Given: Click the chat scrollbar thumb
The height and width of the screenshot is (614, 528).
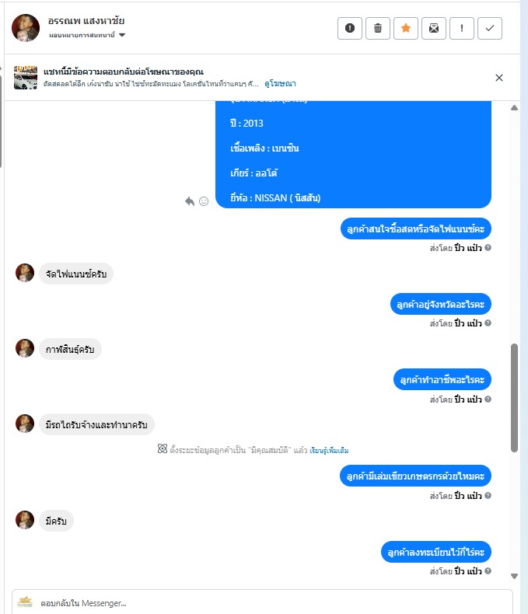Looking at the screenshot, I should (514, 398).
